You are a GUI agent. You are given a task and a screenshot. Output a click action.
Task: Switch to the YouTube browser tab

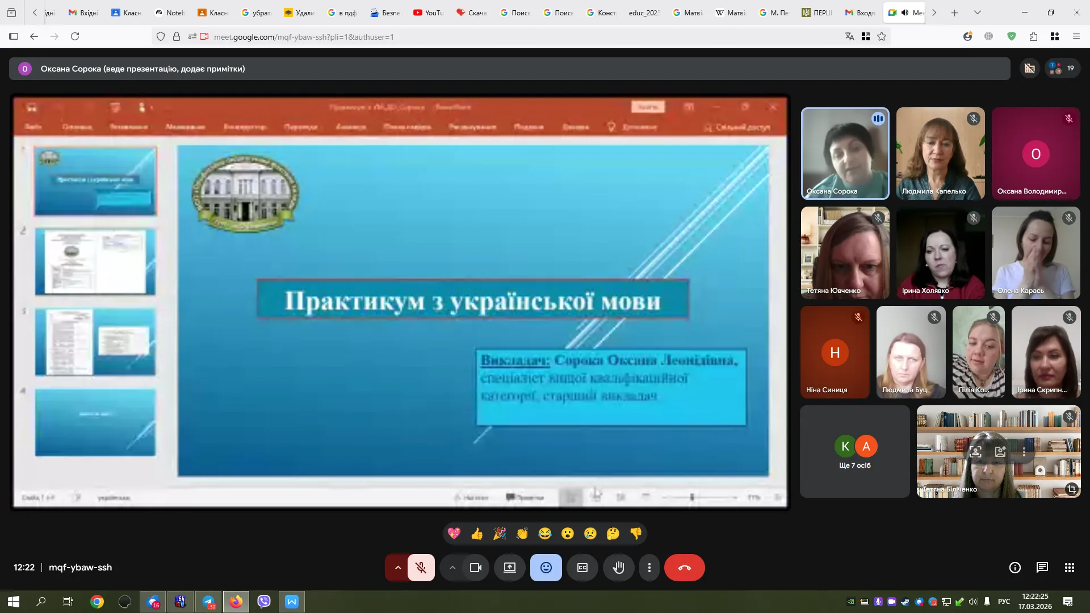click(x=429, y=12)
